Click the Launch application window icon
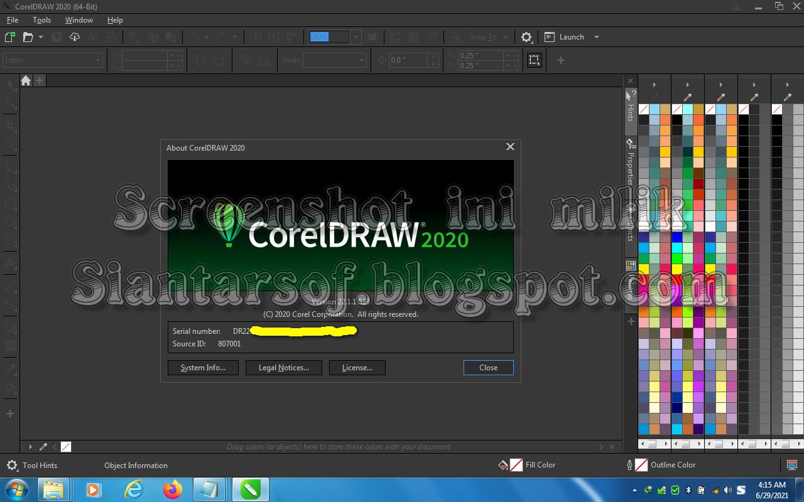 point(550,37)
